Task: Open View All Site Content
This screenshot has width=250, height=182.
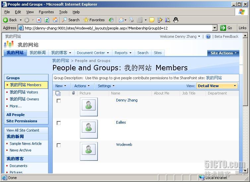Action: point(23,130)
